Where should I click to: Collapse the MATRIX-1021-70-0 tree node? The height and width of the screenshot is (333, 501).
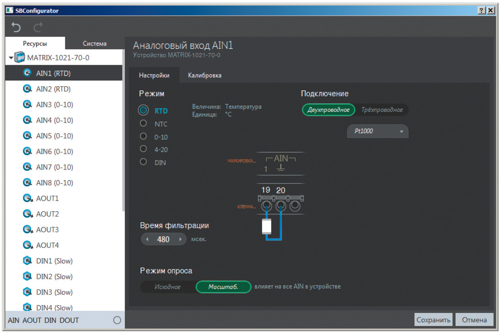[x=11, y=58]
